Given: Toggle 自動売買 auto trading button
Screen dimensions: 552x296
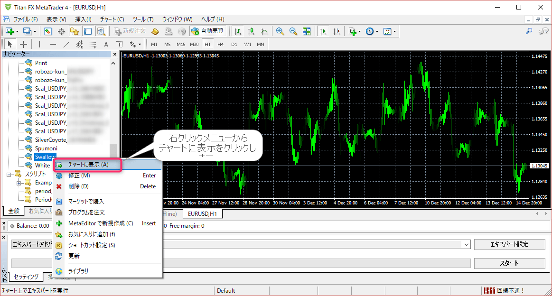Looking at the screenshot, I should pyautogui.click(x=207, y=31).
